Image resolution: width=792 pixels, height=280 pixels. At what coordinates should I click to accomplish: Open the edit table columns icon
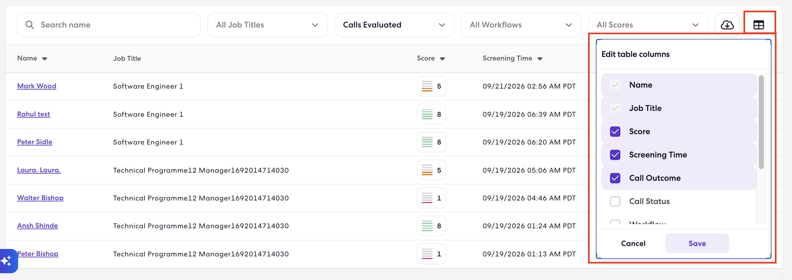coord(759,25)
